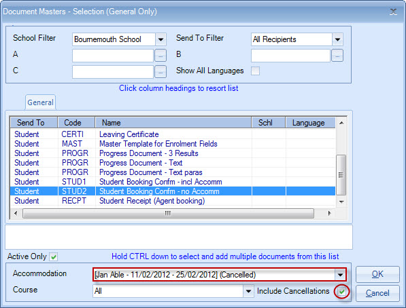
Task: Open the School Filter dropdown
Action: click(x=160, y=39)
